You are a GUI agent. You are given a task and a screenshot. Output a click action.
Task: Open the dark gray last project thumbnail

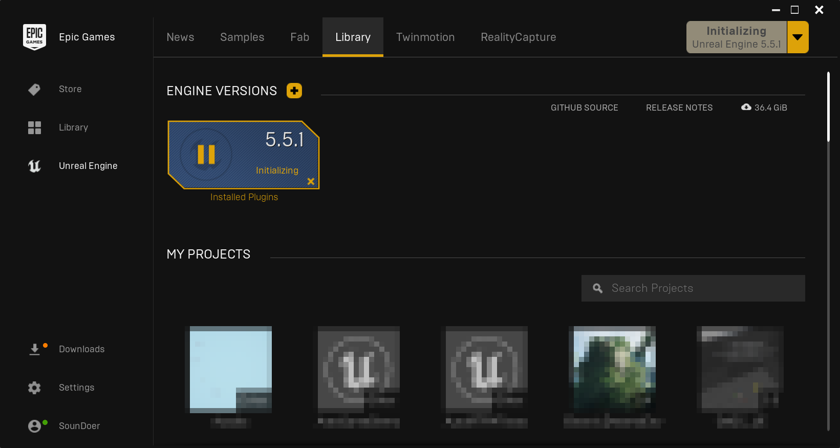[x=740, y=370]
